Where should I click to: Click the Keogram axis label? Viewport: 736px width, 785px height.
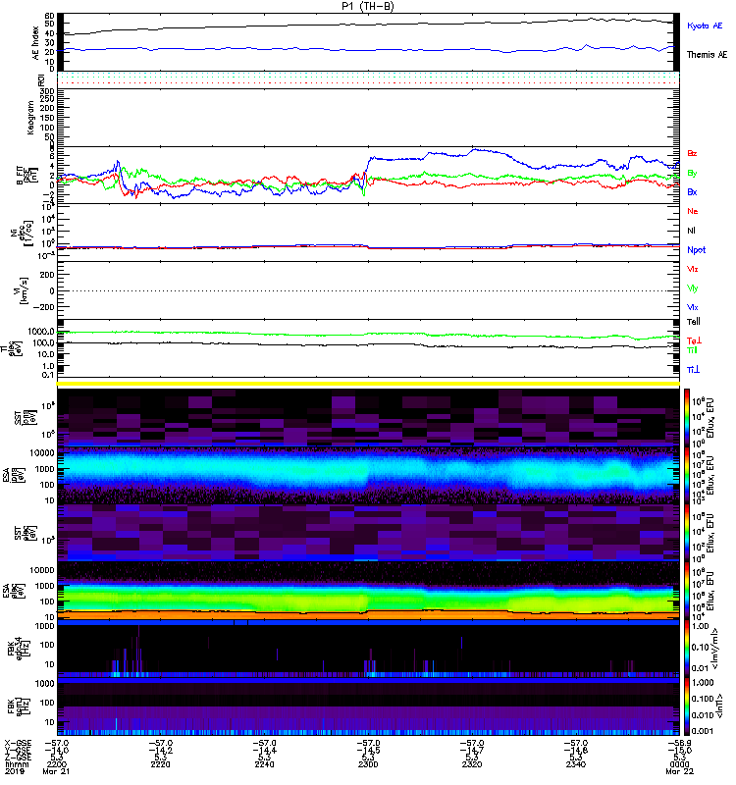click(30, 118)
